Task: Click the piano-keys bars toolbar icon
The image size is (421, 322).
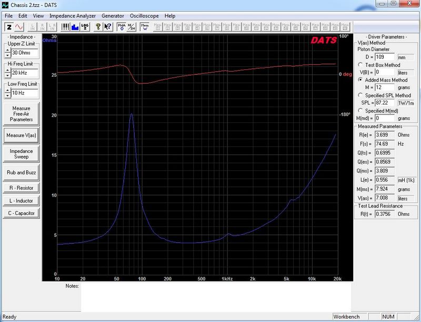Action: point(66,26)
